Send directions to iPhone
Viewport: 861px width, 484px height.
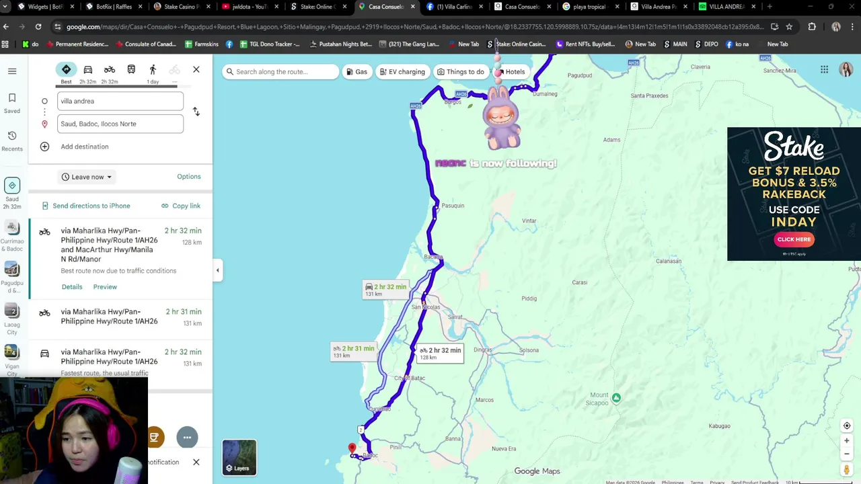(86, 206)
